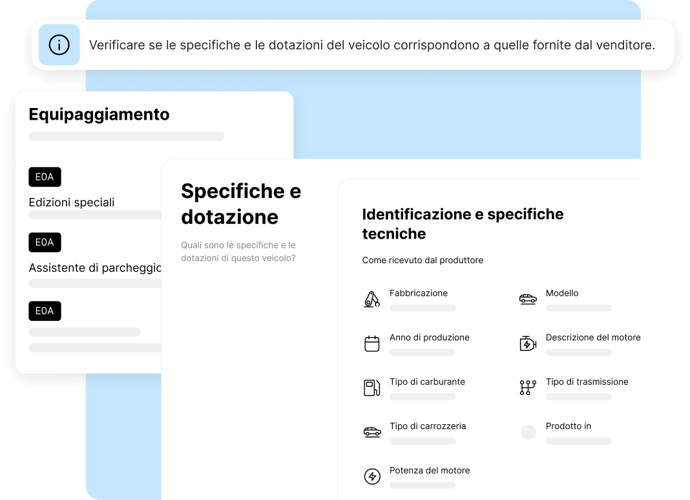This screenshot has height=500, width=690.
Task: Click the Specifiche e dotazione title
Action: 240,204
